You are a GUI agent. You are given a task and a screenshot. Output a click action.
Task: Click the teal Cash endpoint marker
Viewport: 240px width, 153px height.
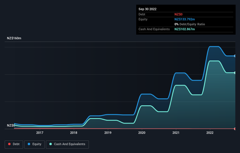point(235,73)
